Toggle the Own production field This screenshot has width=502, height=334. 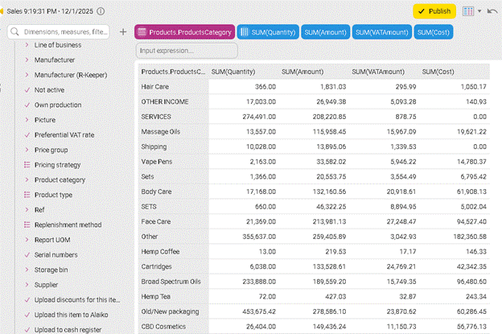point(27,105)
